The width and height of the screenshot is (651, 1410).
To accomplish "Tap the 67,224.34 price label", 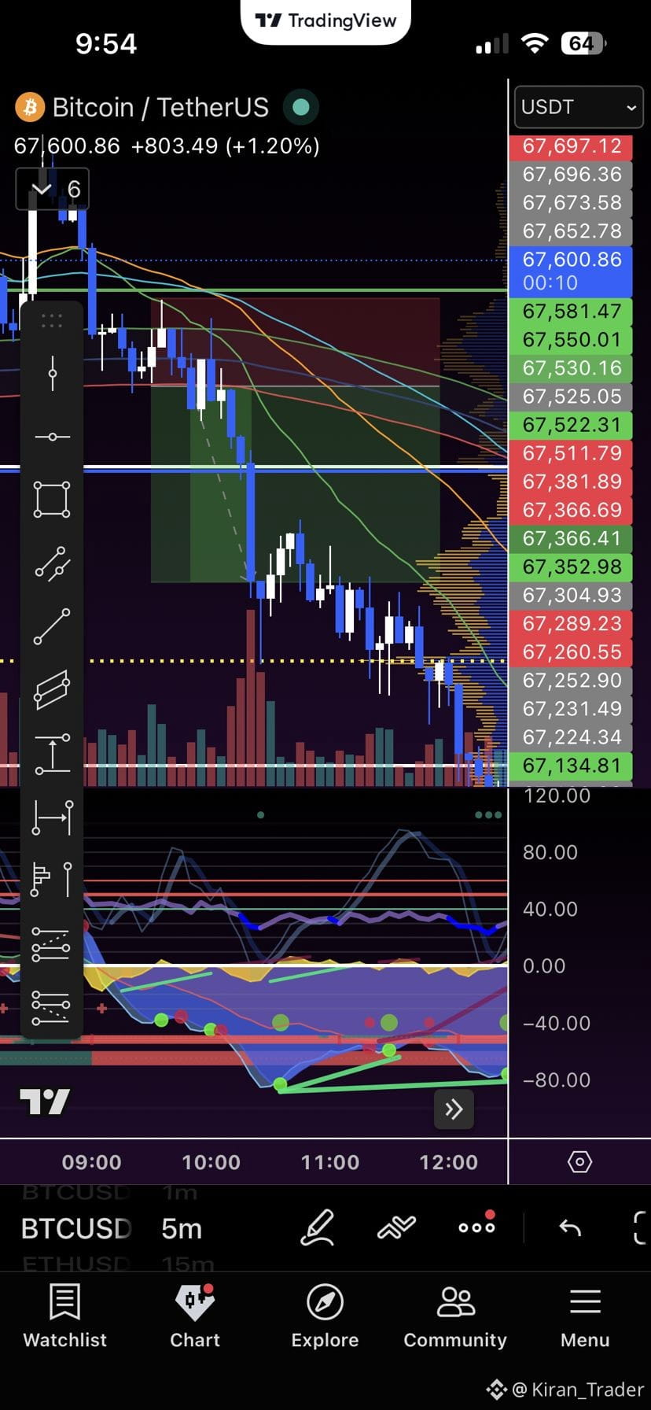I will coord(571,736).
